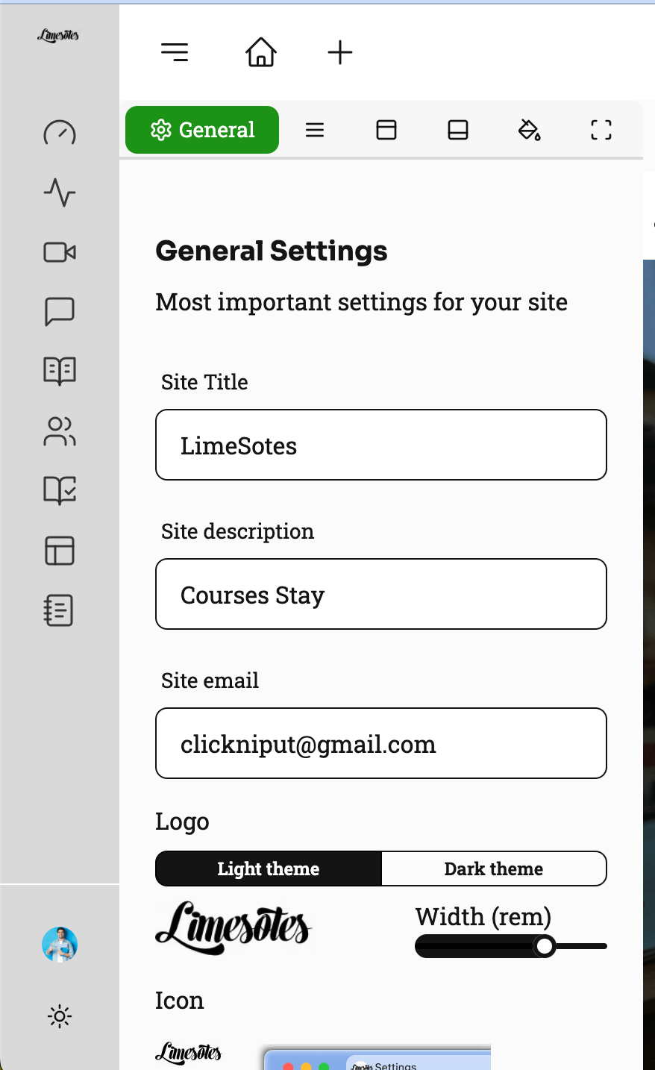
Task: Click the Site Title input field
Action: 381,445
